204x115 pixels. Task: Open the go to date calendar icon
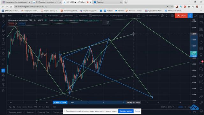(x=55, y=107)
